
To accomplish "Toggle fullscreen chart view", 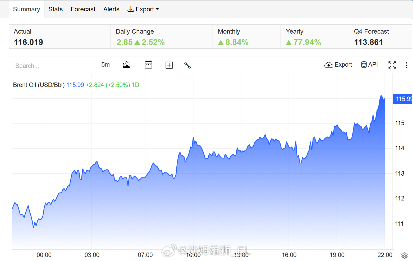I will 392,65.
